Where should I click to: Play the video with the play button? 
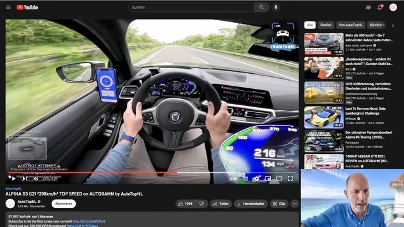coord(13,178)
